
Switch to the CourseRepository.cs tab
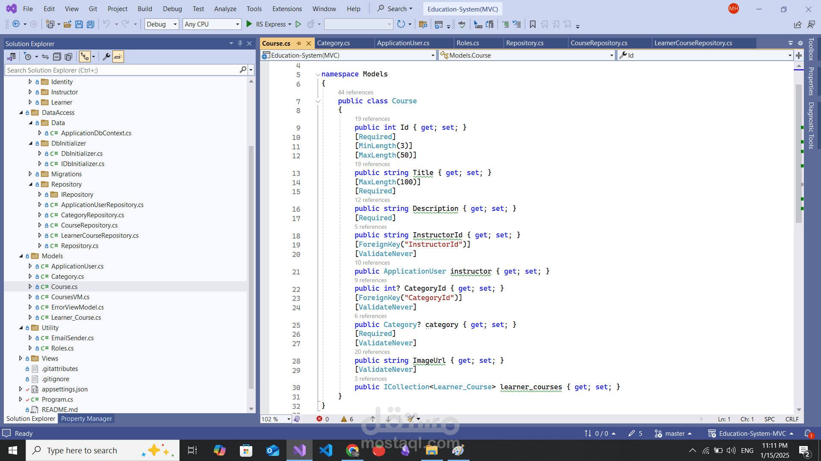(x=599, y=43)
